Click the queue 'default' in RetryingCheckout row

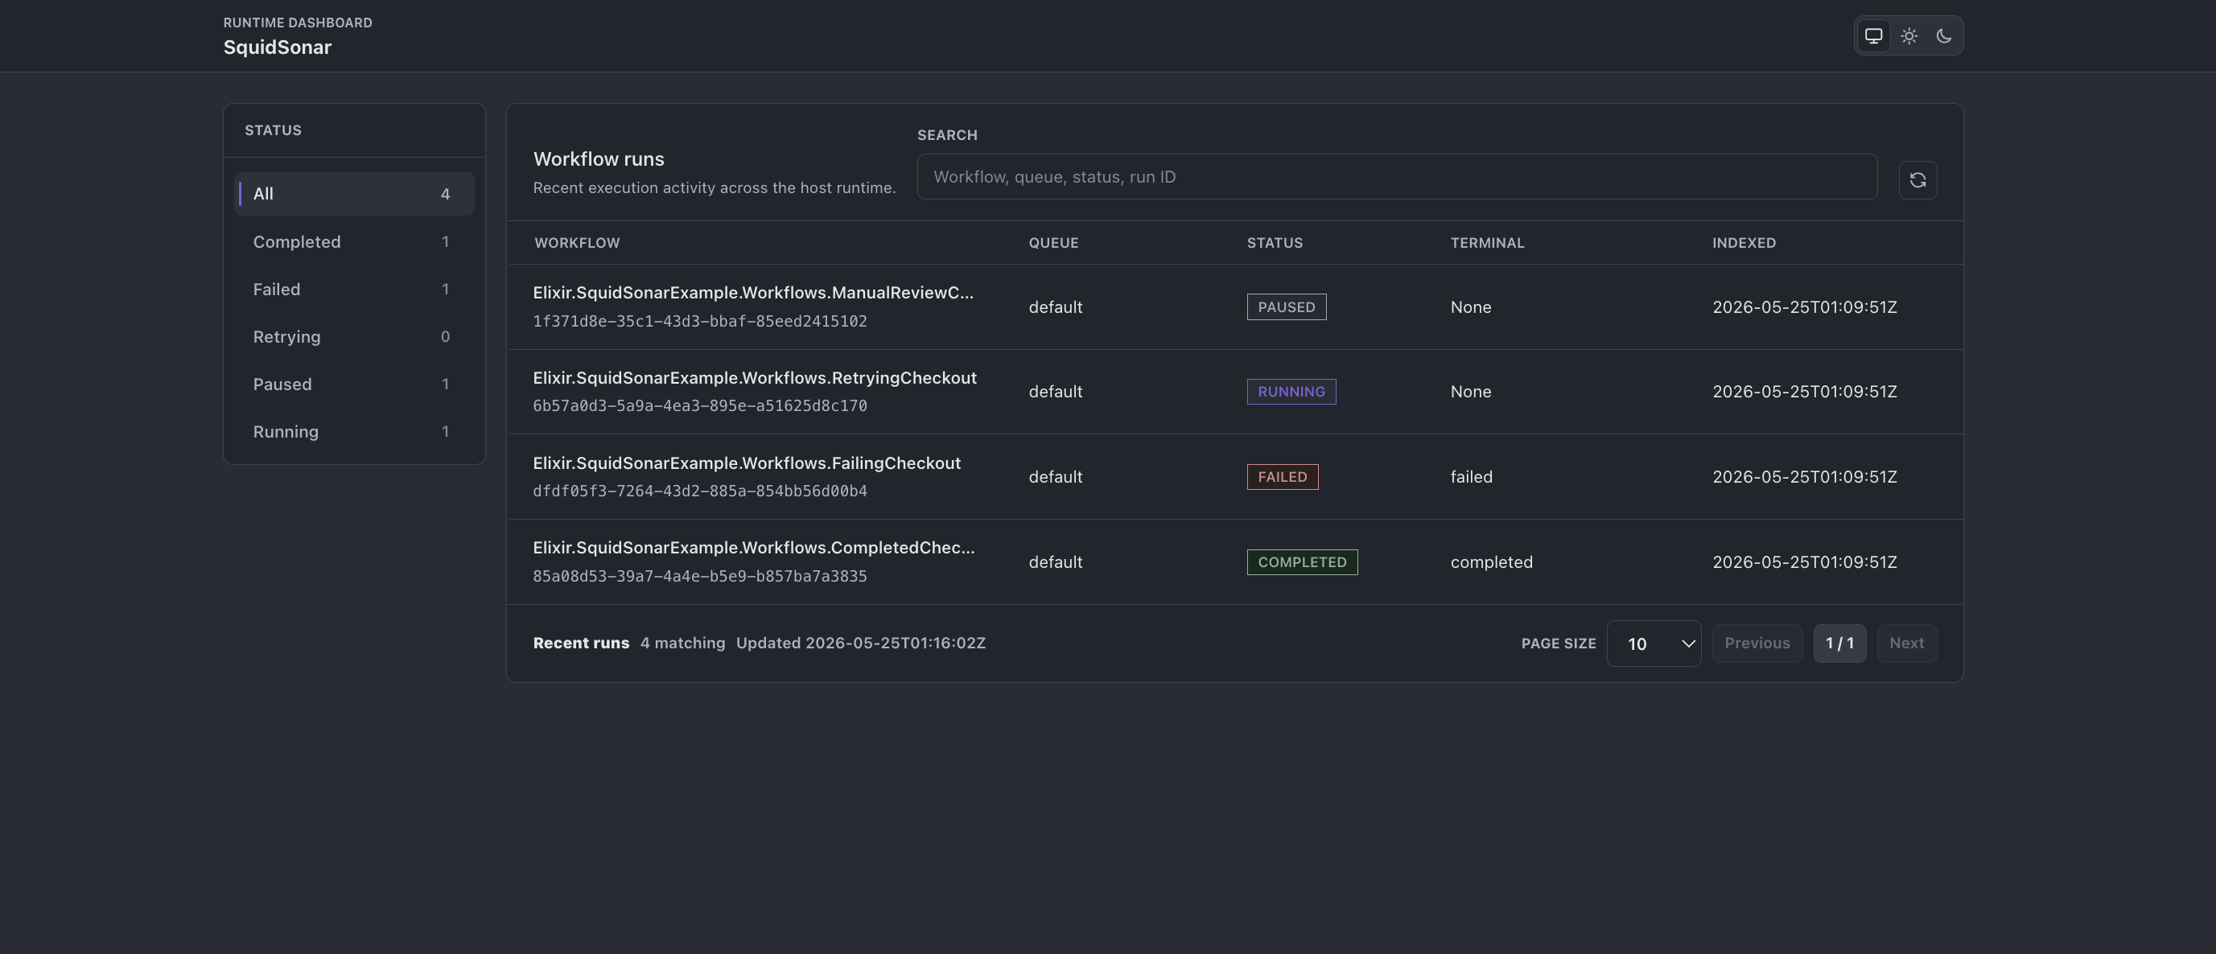click(1055, 392)
